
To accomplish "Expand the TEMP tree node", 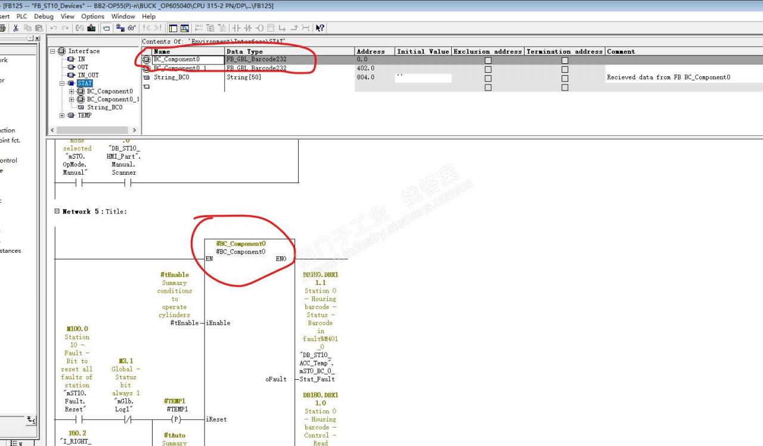I will [x=62, y=116].
